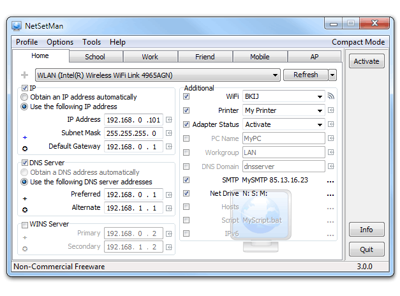Enable the Workgroup checkbox

[x=186, y=152]
